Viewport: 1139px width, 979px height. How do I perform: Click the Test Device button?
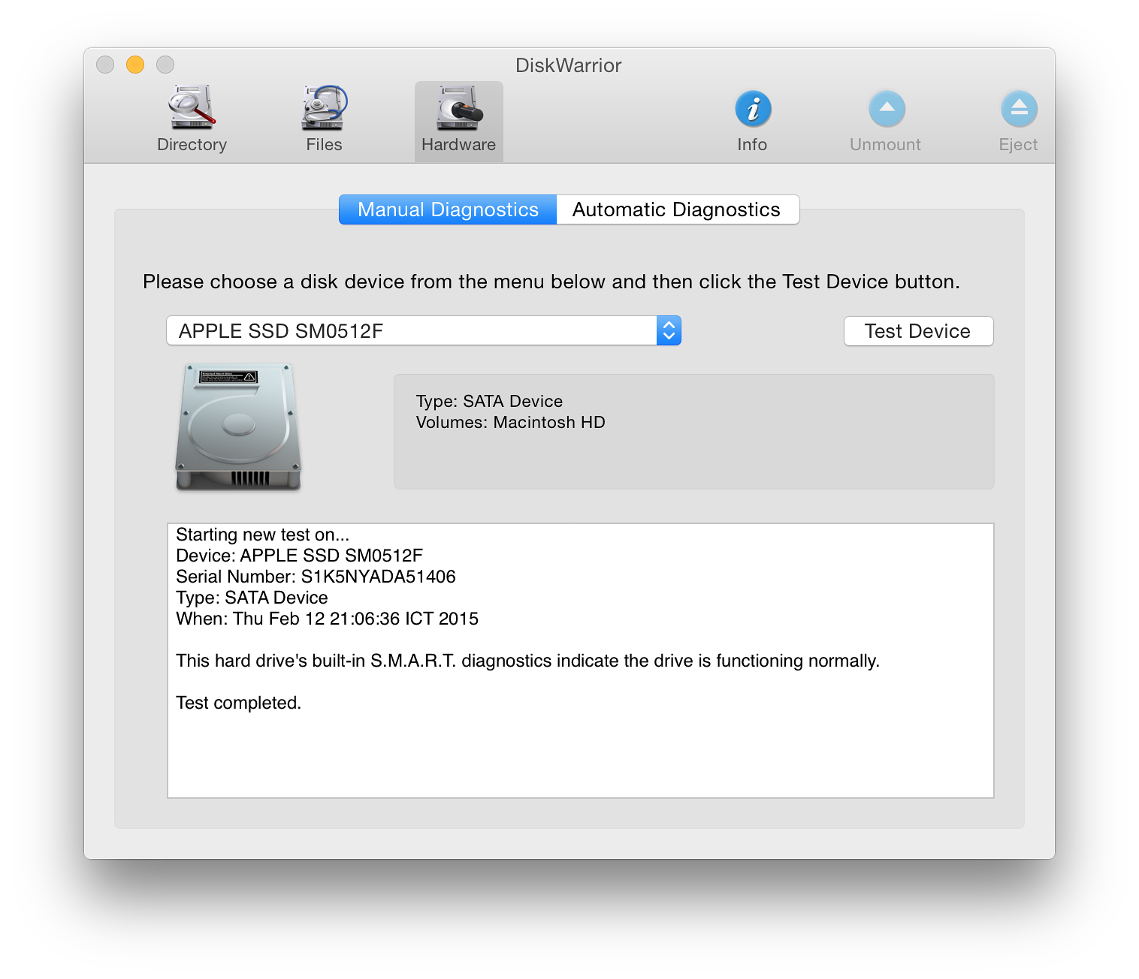(918, 331)
